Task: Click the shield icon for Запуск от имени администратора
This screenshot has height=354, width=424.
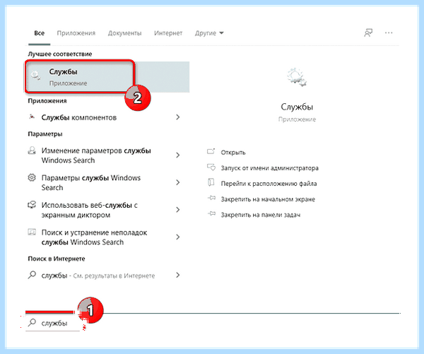Action: click(211, 167)
